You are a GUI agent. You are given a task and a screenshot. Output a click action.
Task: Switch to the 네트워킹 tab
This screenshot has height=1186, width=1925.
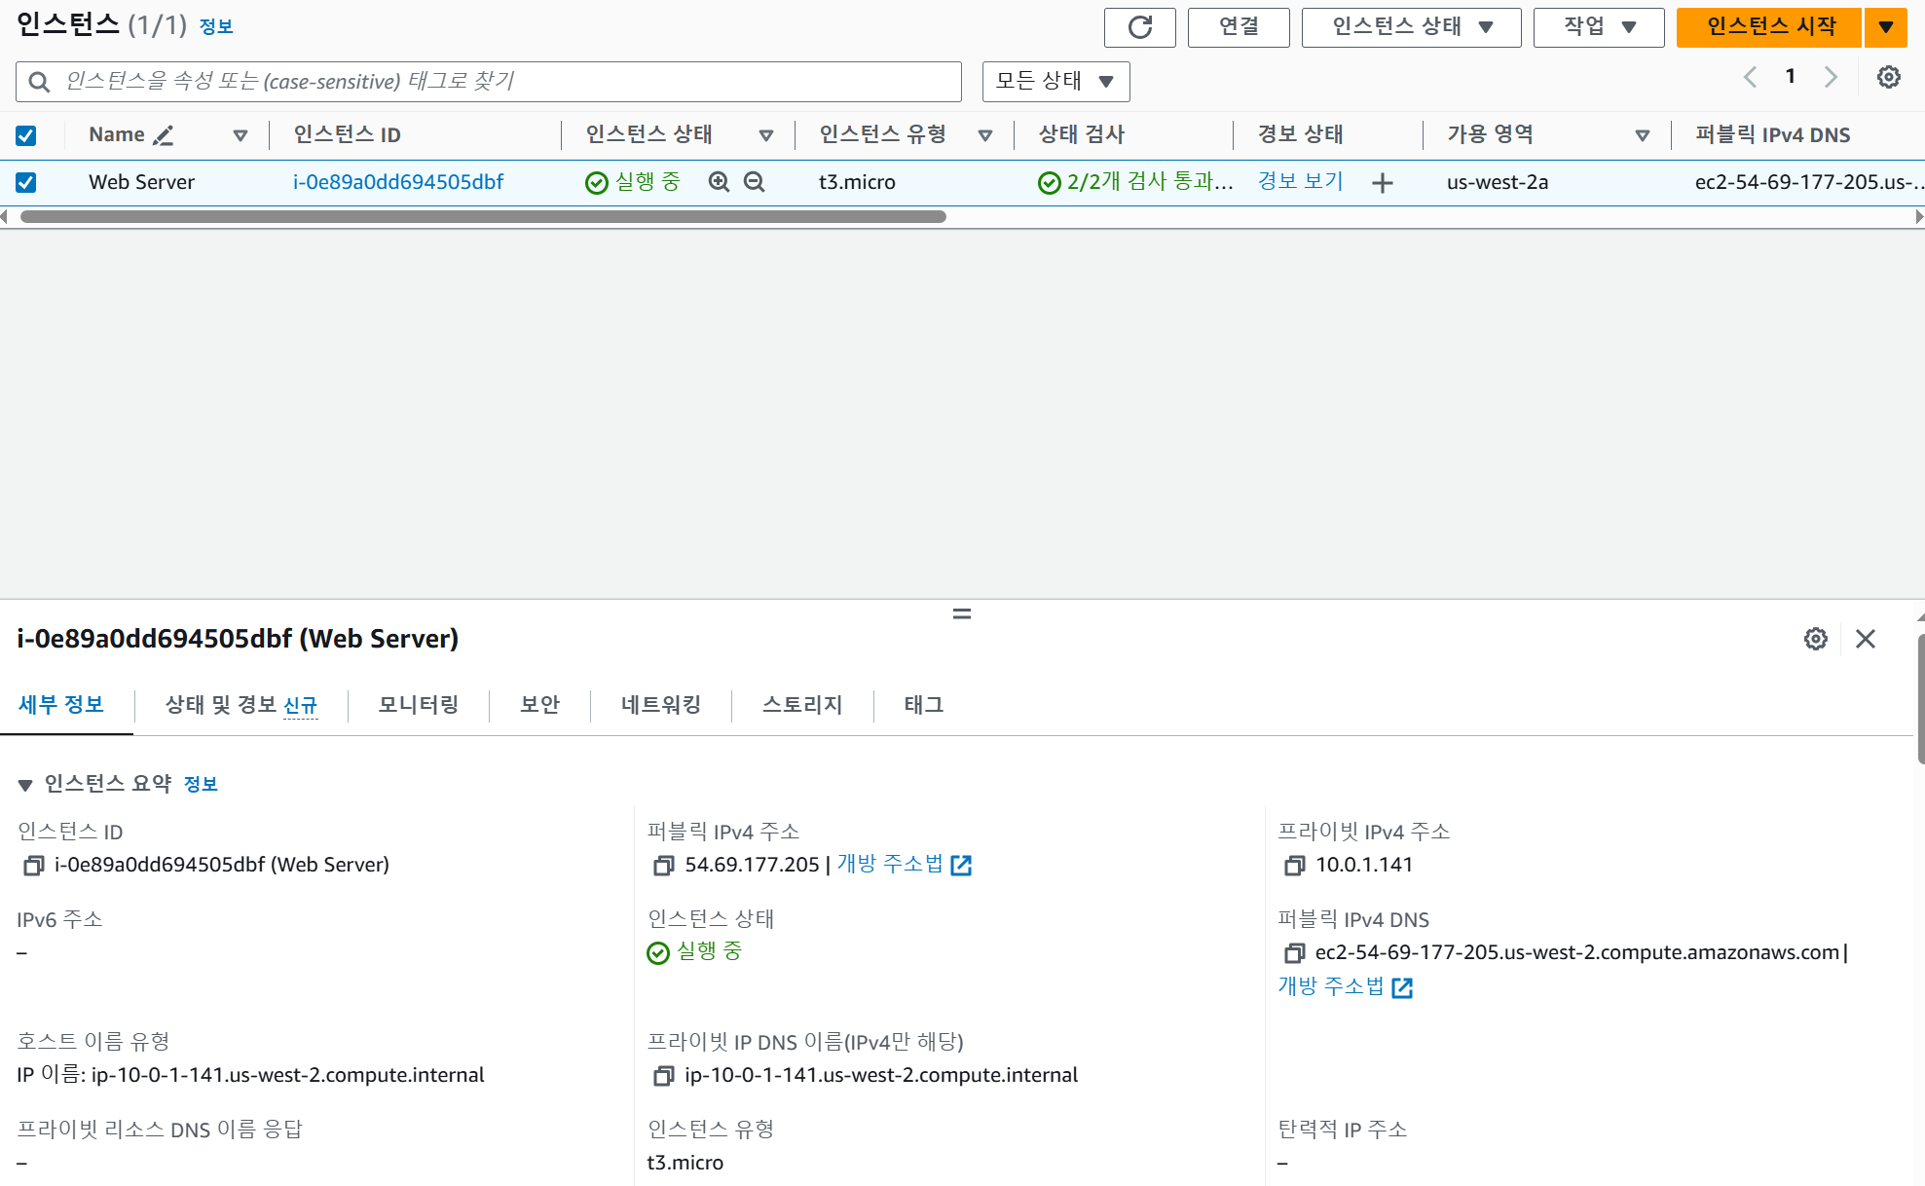click(x=660, y=705)
